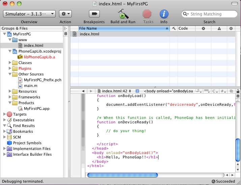Select index.html in Groups & Files
This screenshot has width=241, height=185.
tap(33, 45)
